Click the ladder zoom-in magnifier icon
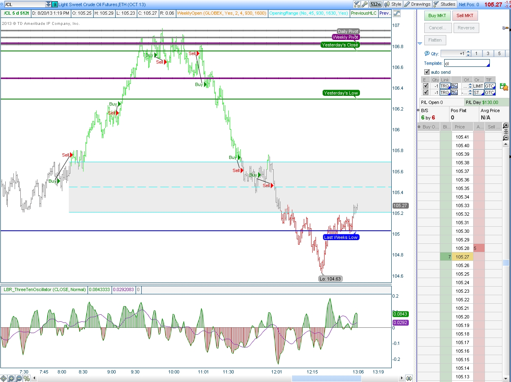 506,126
